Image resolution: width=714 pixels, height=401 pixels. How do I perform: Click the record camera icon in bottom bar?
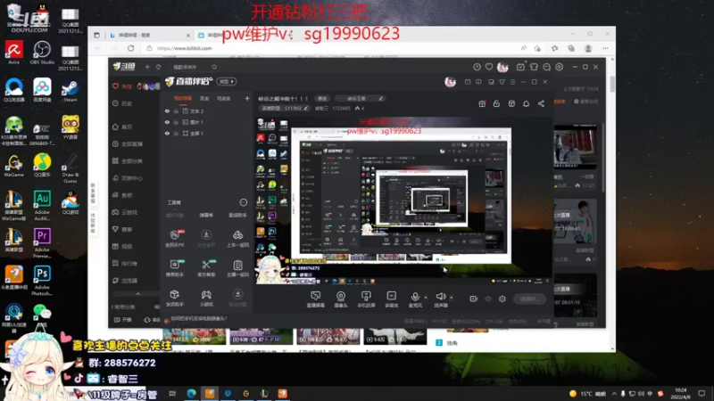474,299
